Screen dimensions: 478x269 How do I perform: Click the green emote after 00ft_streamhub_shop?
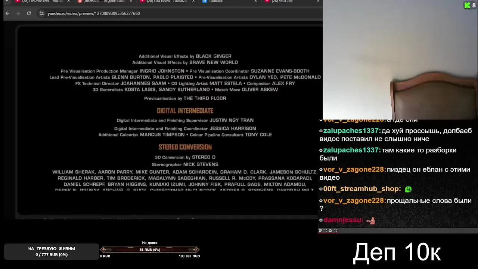coord(408,189)
